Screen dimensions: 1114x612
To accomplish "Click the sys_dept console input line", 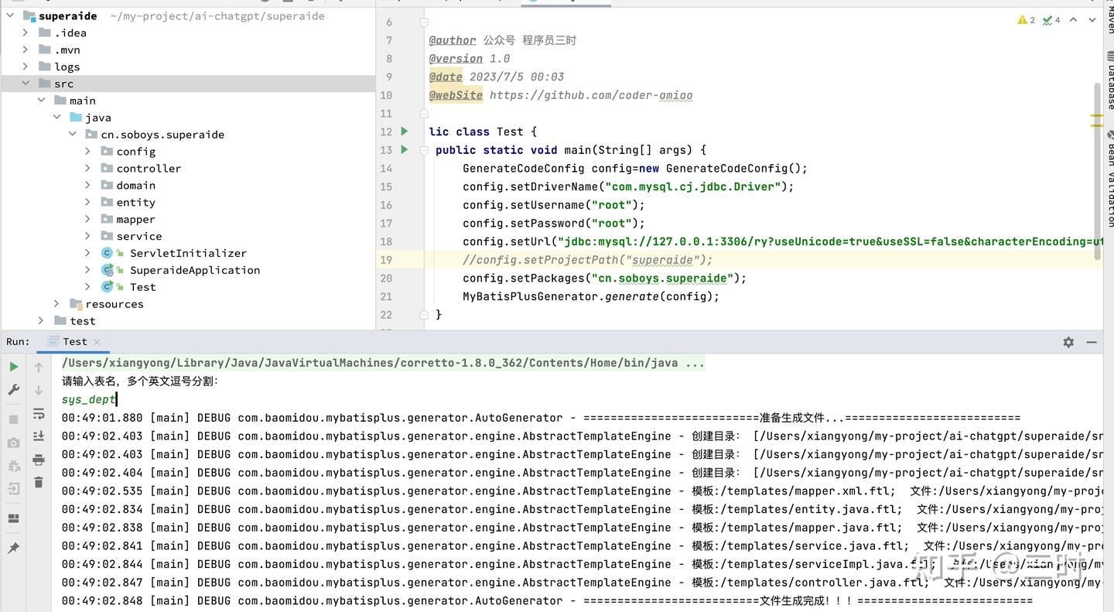I will [x=87, y=399].
